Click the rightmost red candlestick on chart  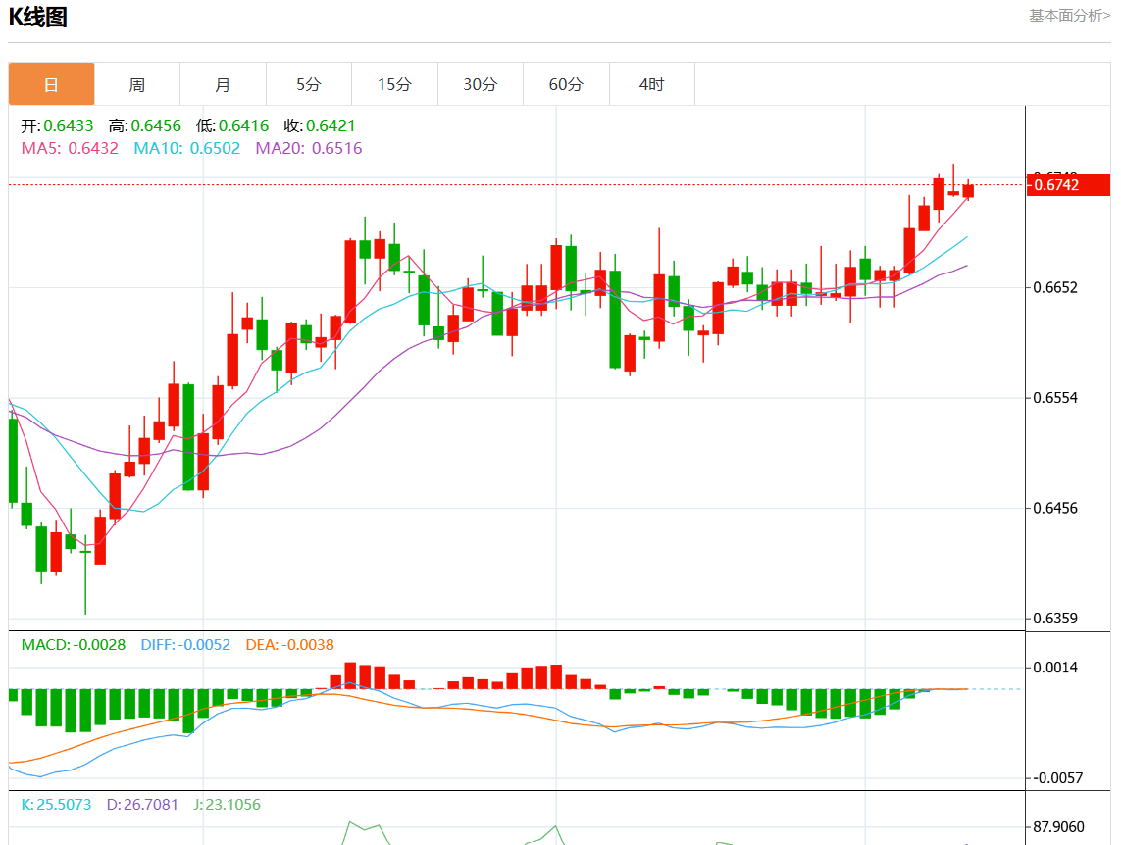coord(968,190)
